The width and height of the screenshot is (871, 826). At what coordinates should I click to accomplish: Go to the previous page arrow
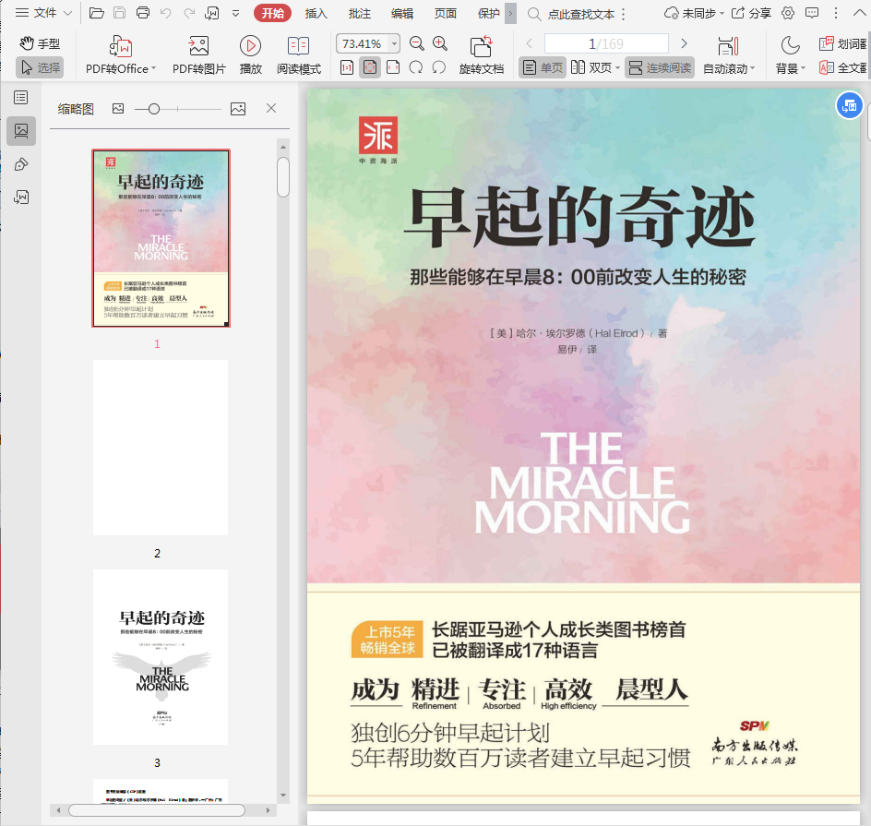(530, 43)
